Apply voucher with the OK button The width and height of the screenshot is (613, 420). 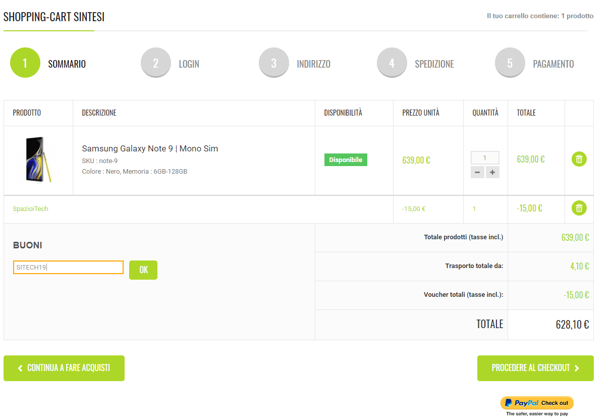tap(143, 270)
